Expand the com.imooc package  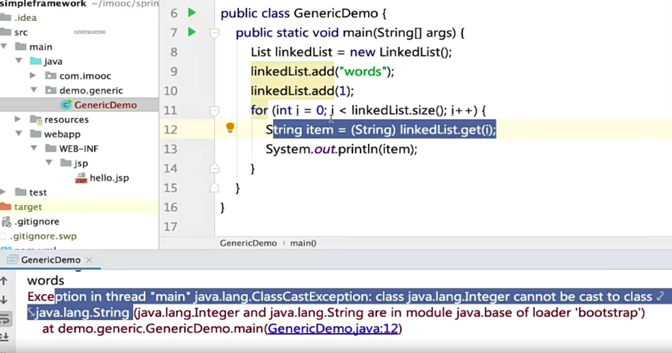click(33, 76)
